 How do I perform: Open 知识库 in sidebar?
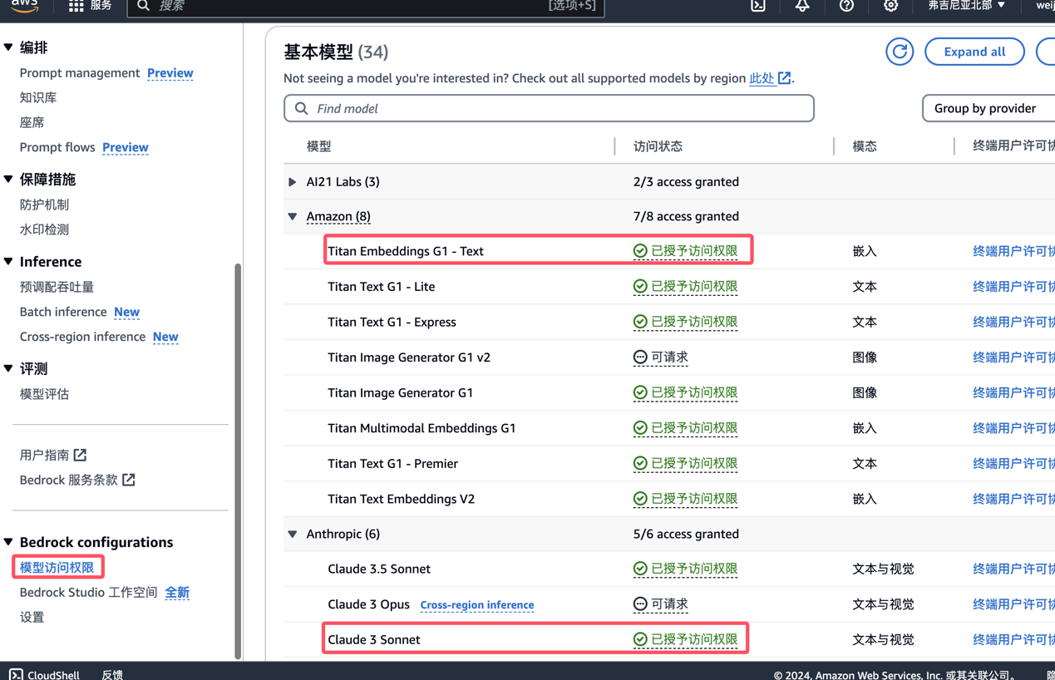pos(38,97)
